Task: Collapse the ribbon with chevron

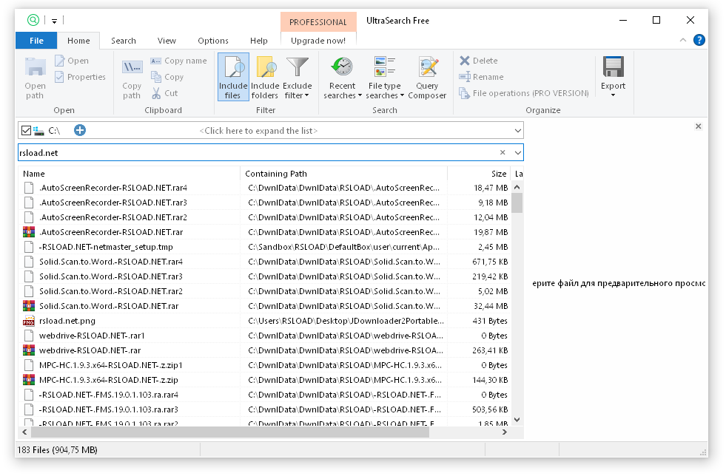Action: click(x=683, y=40)
